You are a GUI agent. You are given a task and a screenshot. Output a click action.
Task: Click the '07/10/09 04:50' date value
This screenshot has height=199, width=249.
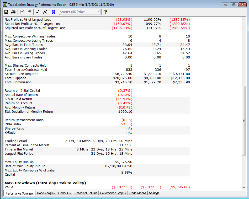(x=119, y=166)
